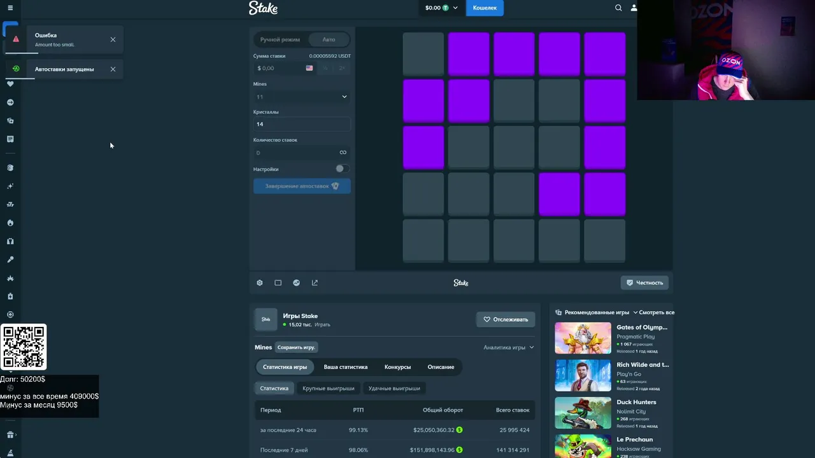Open the Le Prechaun game thumbnail
Image resolution: width=815 pixels, height=458 pixels.
pos(583,446)
